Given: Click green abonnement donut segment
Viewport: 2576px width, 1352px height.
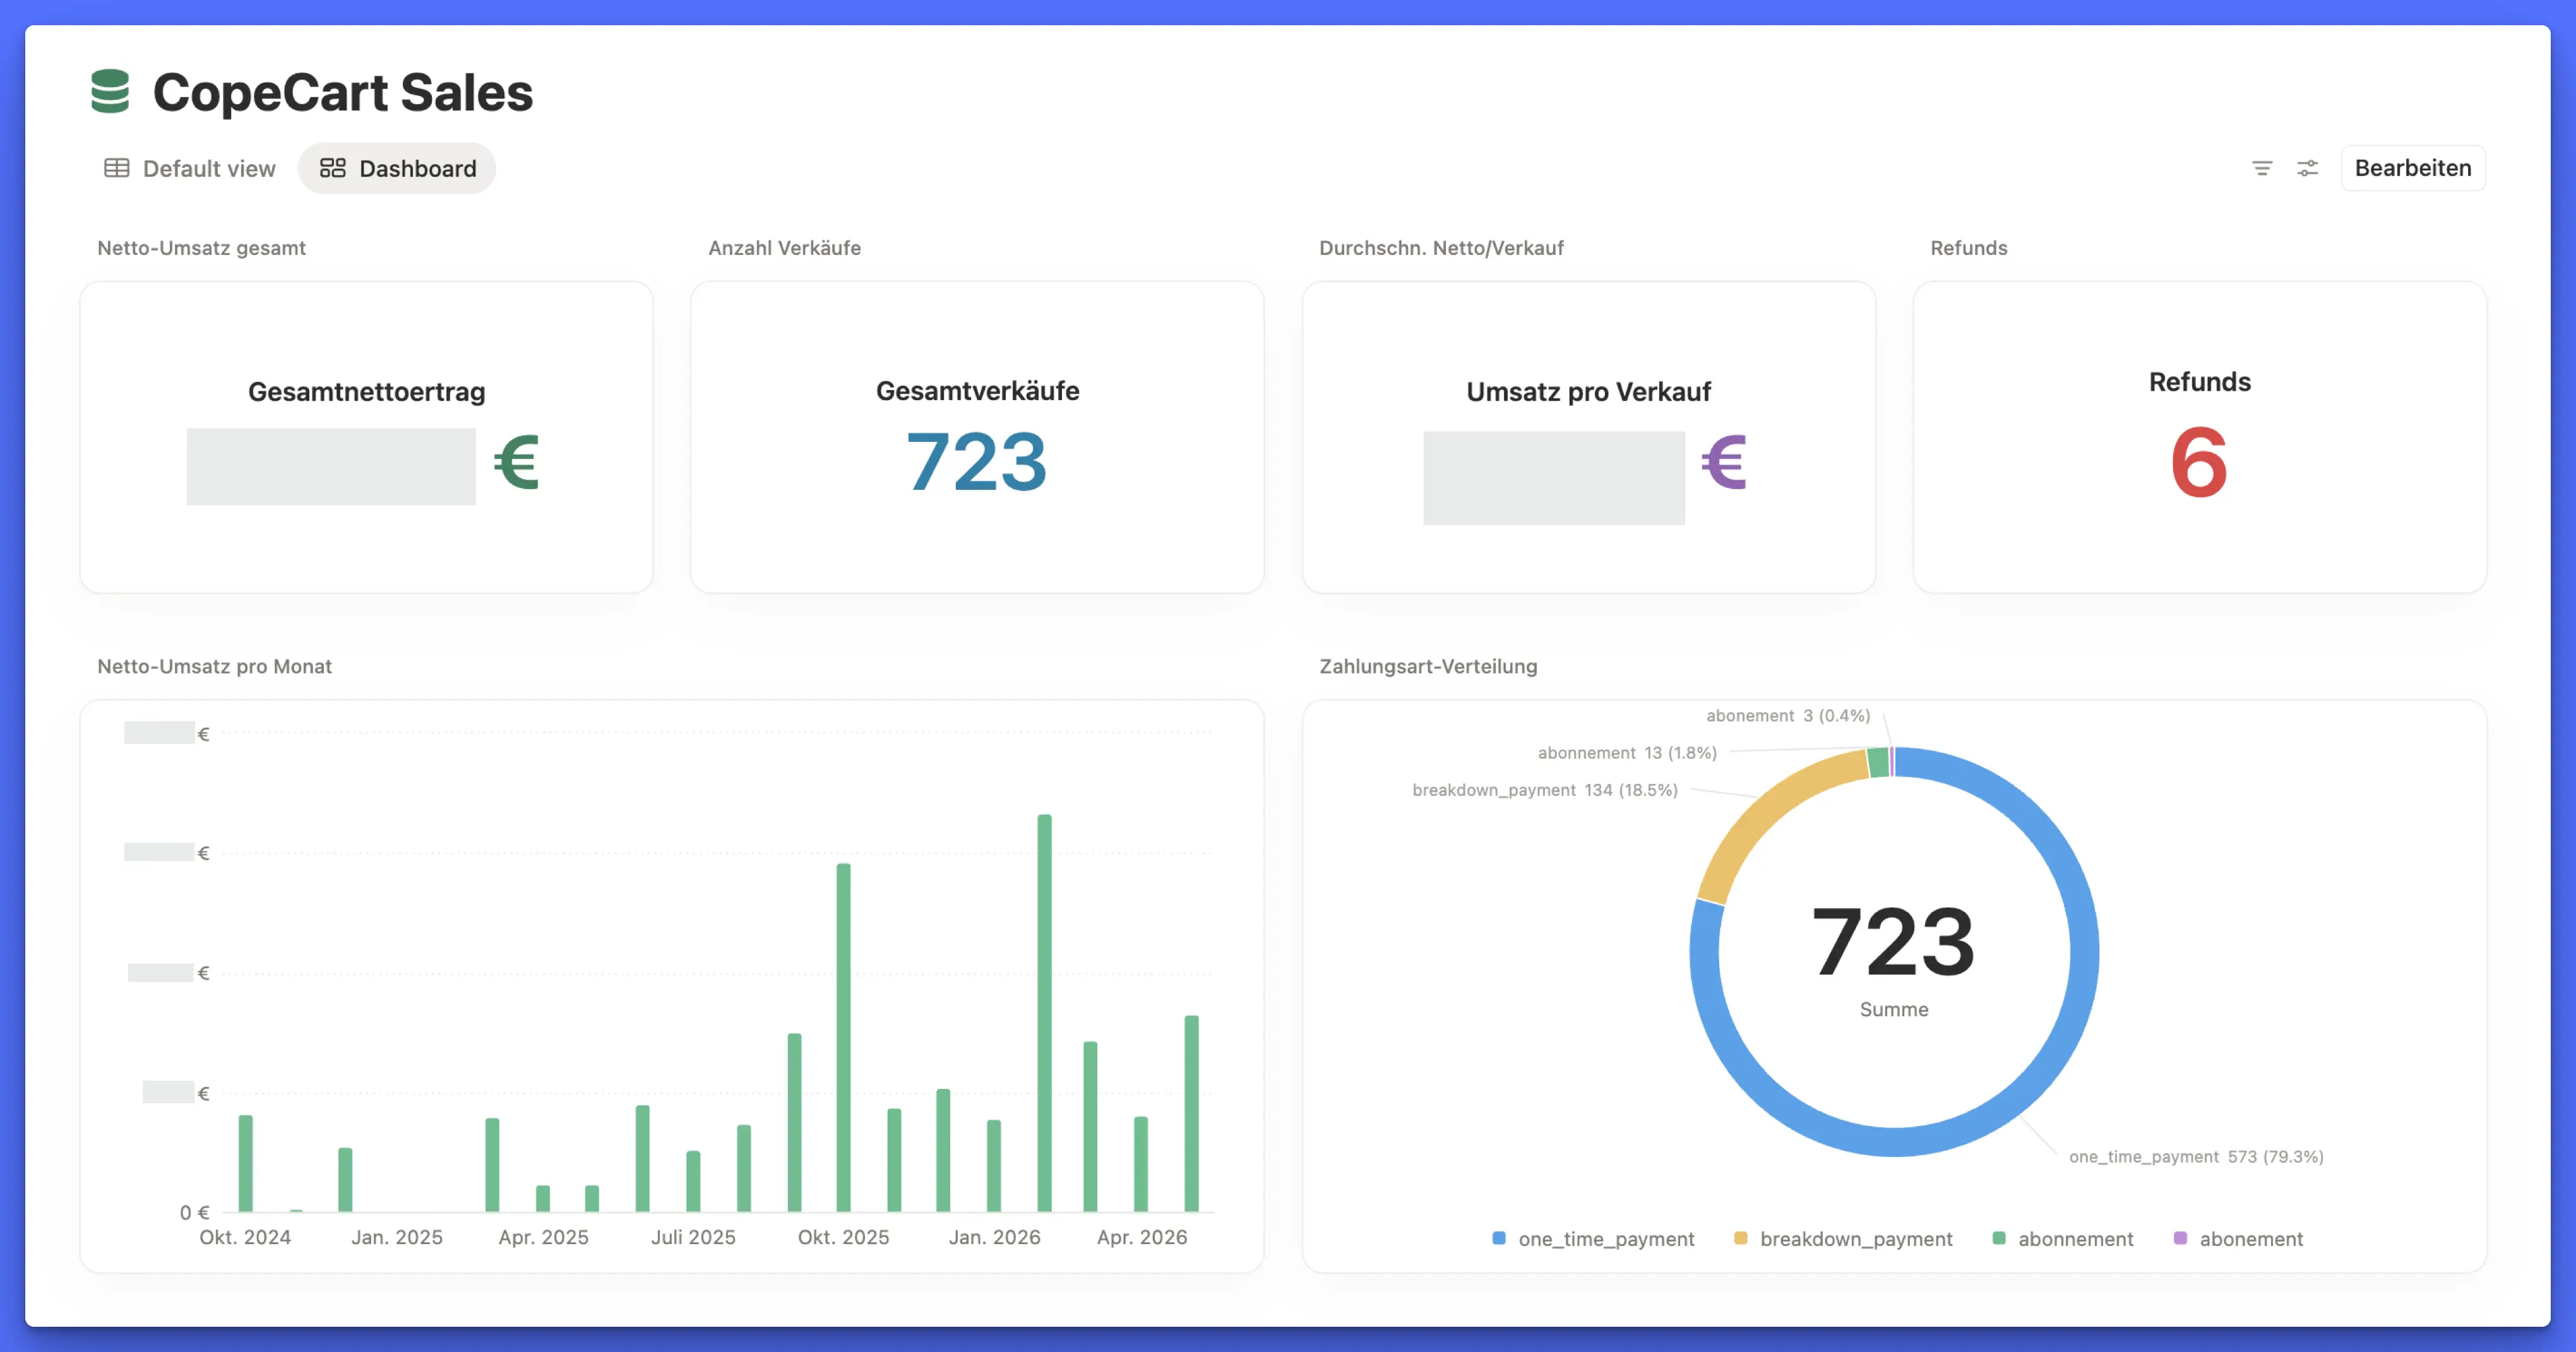Looking at the screenshot, I should click(x=1878, y=762).
